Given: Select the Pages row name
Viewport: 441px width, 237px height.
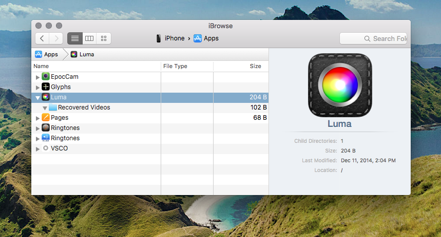Looking at the screenshot, I should tap(60, 118).
